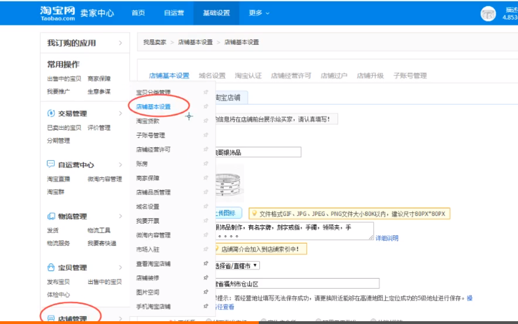Expand 我订购的应用 with its arrow
Screen dimensions: 518x324
(120, 43)
